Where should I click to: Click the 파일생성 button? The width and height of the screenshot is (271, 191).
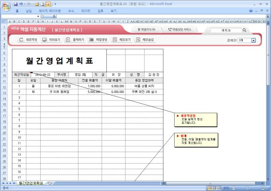(x=98, y=40)
